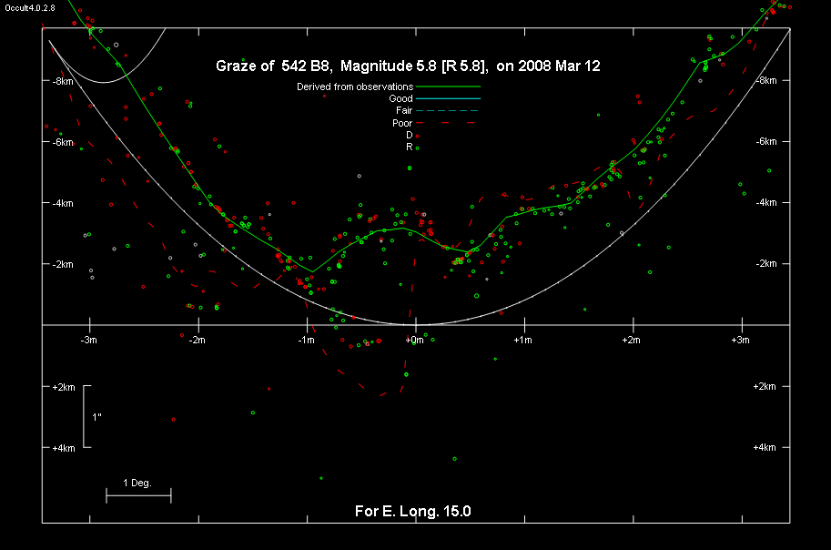Click the horizontal 1 degree scale bar
Viewport: 831px width, 550px height.
pos(138,496)
